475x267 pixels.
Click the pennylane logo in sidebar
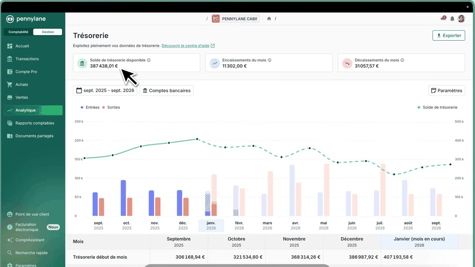26,19
